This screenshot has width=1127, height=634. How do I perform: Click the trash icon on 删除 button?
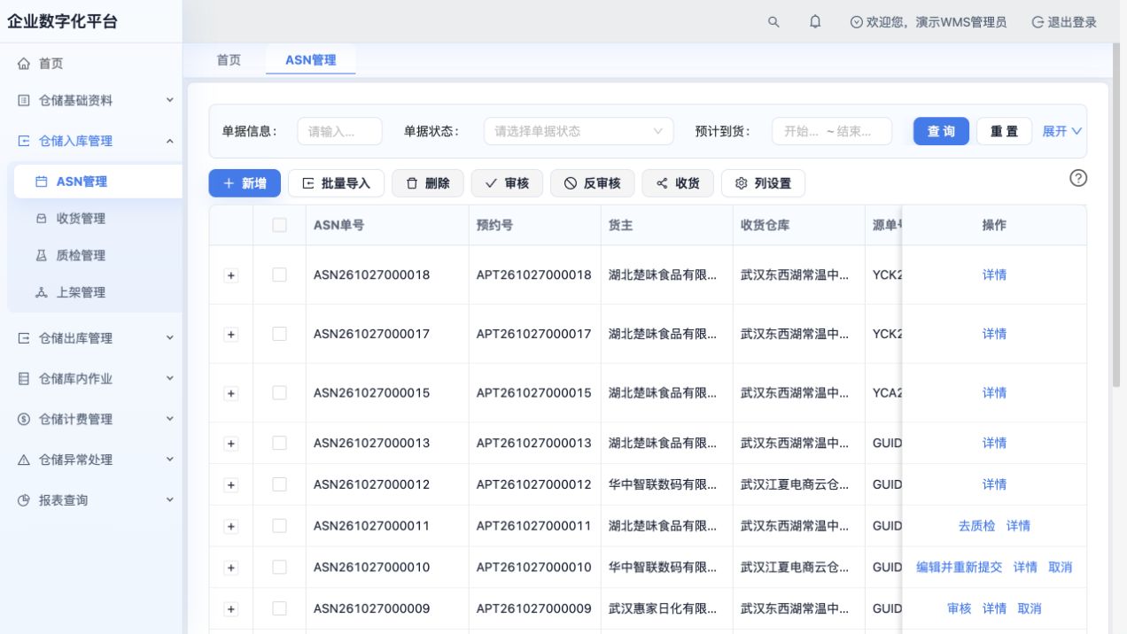click(412, 183)
